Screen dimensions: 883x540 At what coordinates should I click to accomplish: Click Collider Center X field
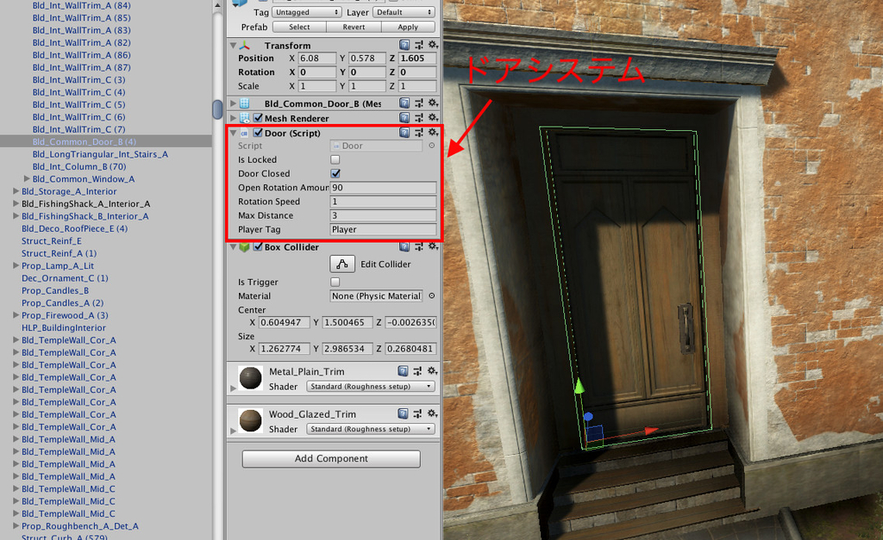[x=285, y=322]
